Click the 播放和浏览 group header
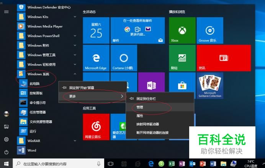 (x=177, y=12)
